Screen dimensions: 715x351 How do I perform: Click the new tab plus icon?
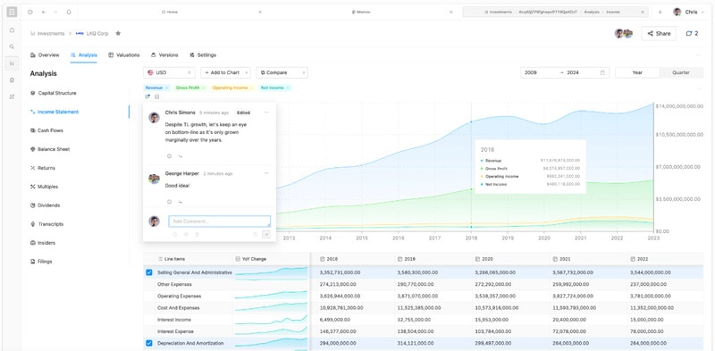(660, 13)
